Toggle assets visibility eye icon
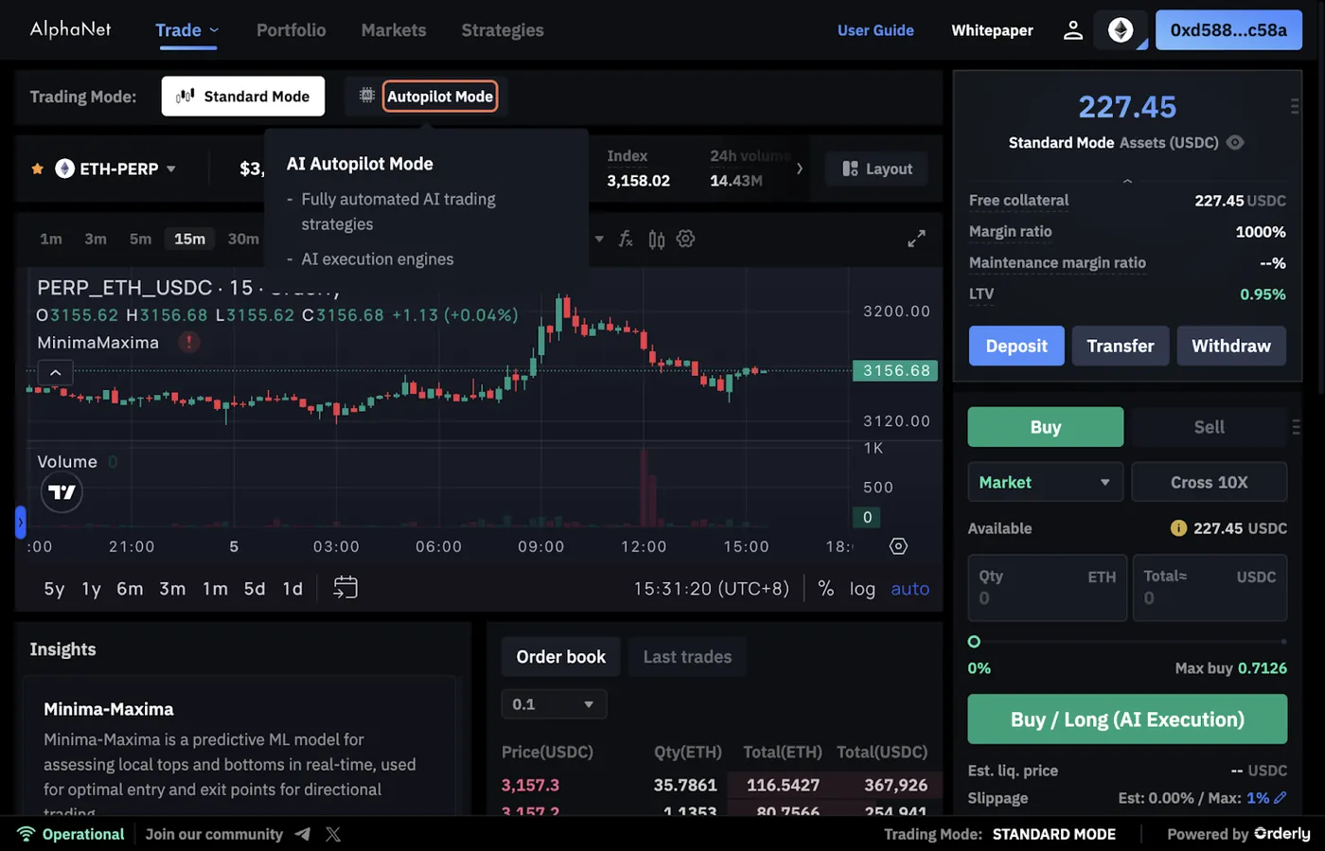This screenshot has width=1325, height=851. coord(1235,143)
